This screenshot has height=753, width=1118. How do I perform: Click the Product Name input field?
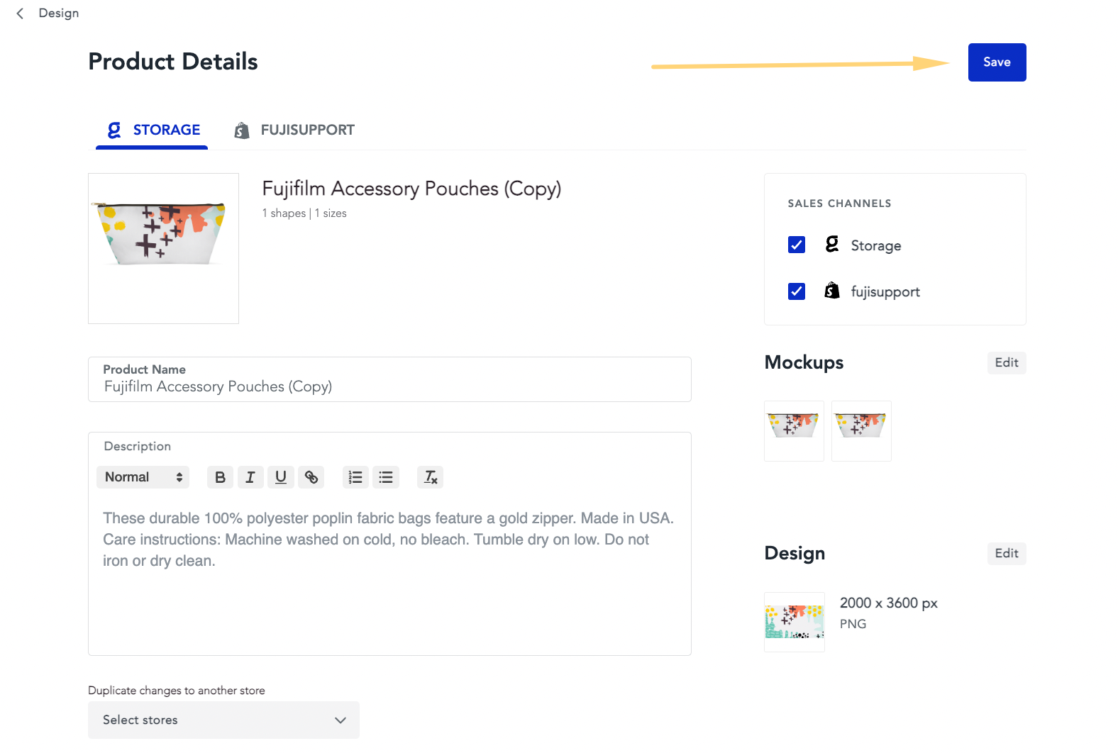coord(389,386)
